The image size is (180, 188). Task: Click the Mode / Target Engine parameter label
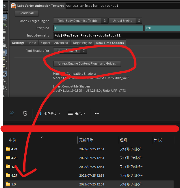tap(34, 21)
